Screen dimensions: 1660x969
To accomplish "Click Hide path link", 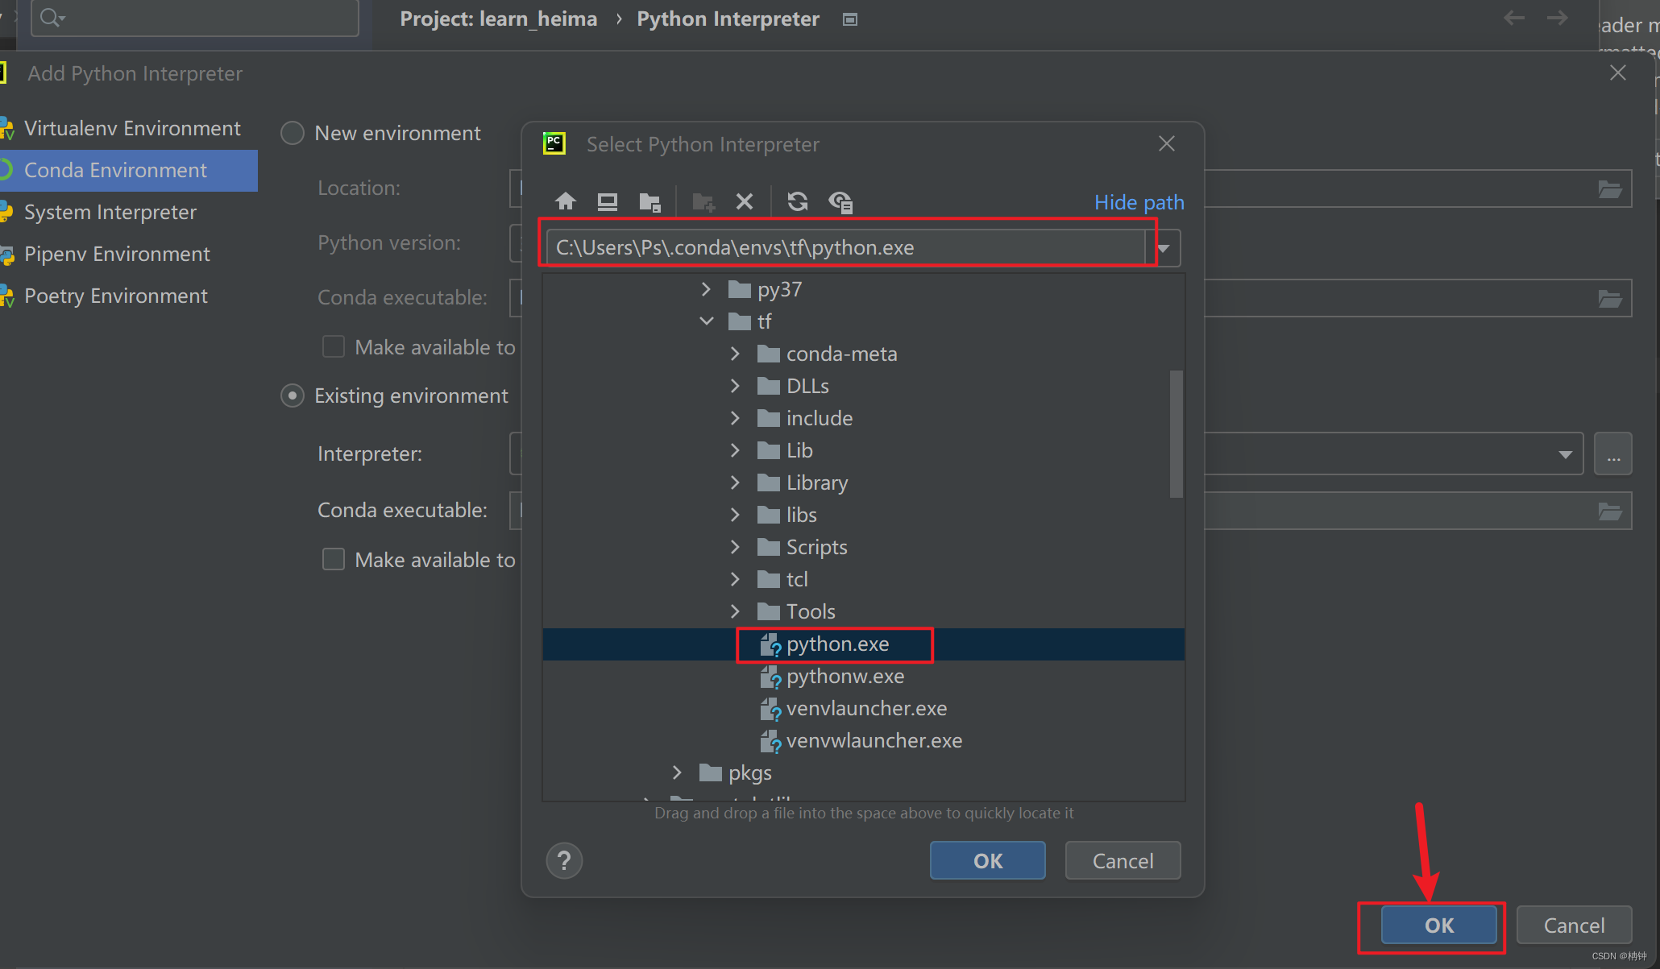I will coord(1139,202).
